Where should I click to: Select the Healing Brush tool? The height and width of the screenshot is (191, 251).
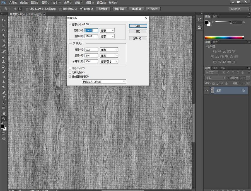tap(4, 51)
